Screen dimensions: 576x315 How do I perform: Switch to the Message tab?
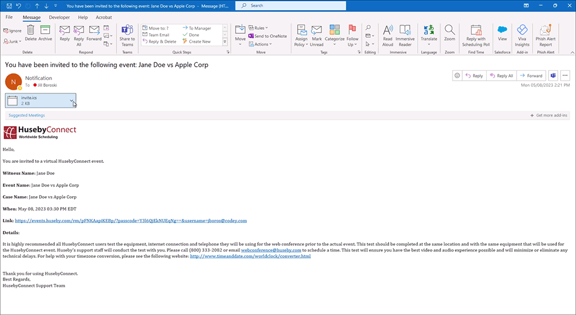coord(31,17)
